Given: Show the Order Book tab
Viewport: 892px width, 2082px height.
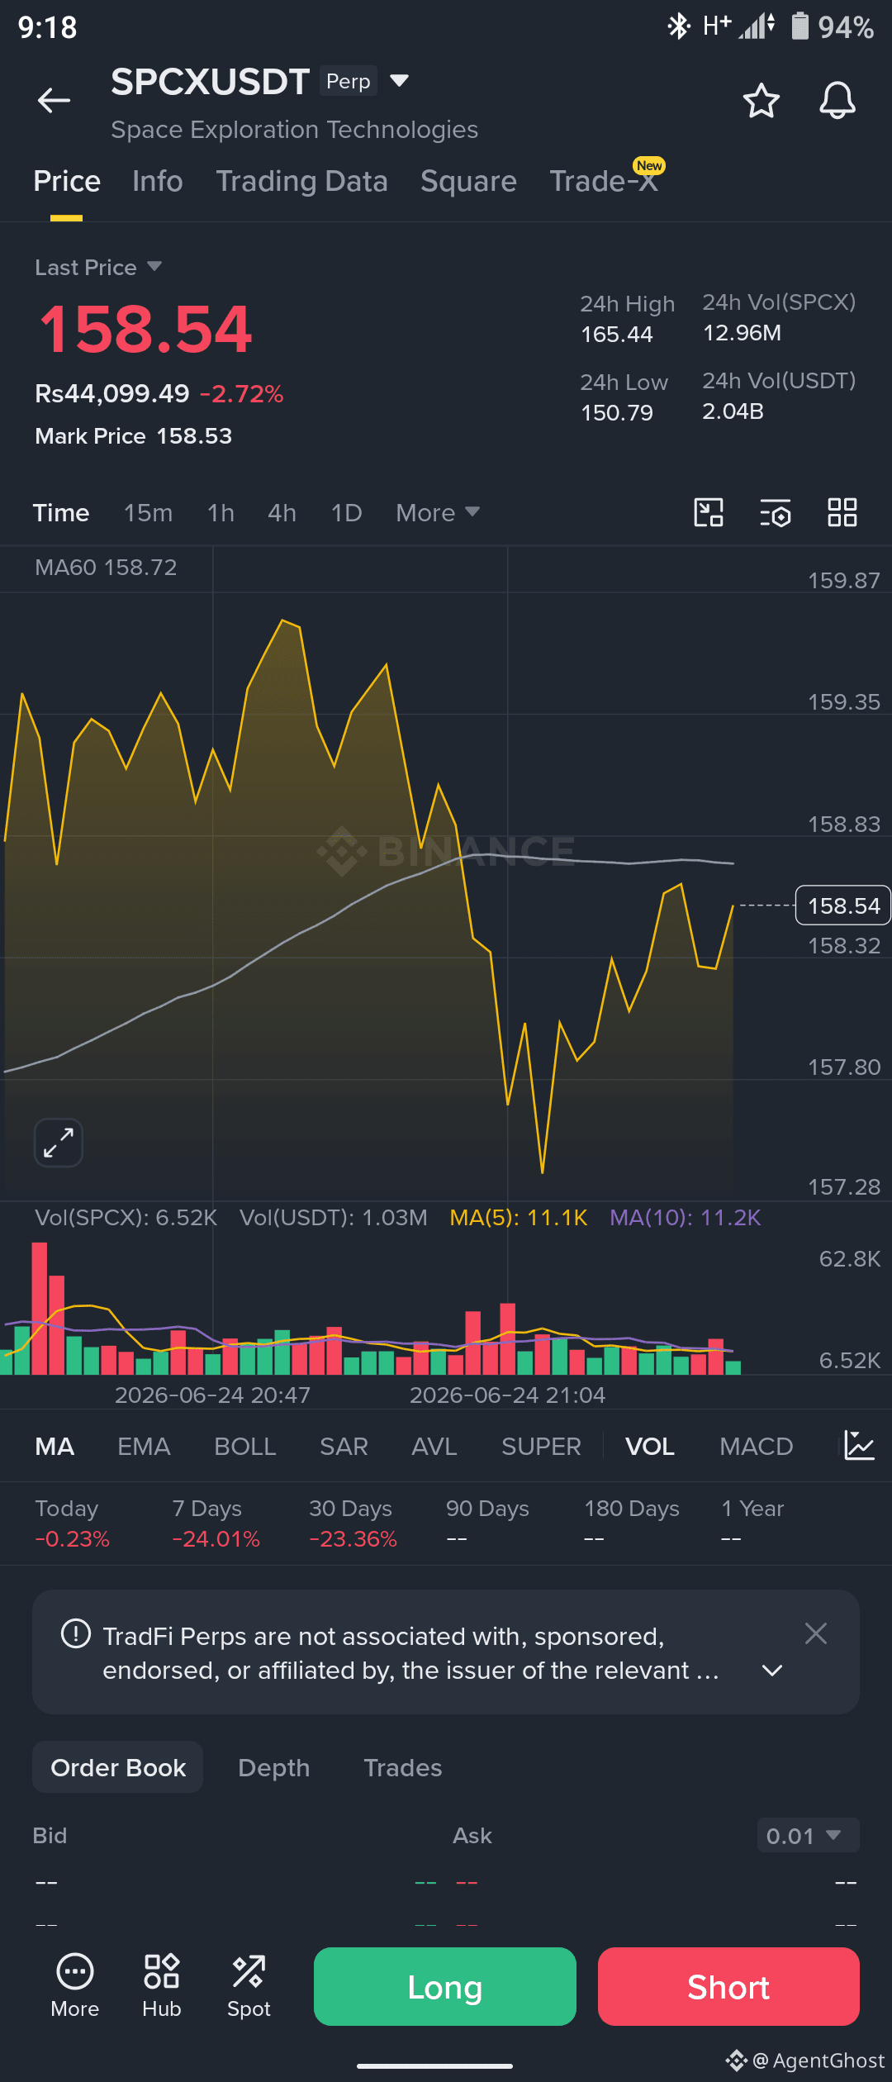Looking at the screenshot, I should (118, 1767).
